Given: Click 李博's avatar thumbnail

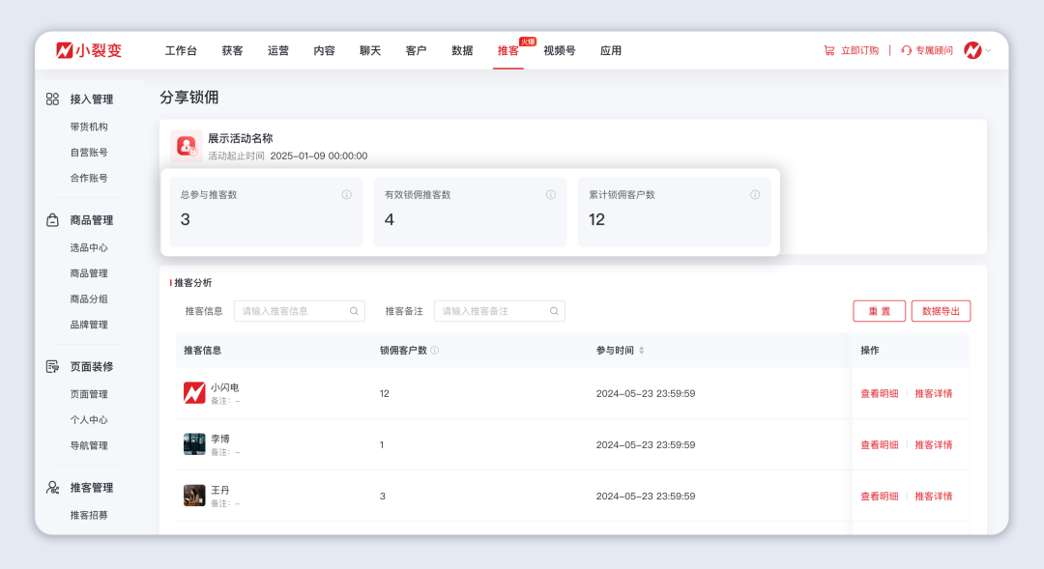Looking at the screenshot, I should (194, 444).
